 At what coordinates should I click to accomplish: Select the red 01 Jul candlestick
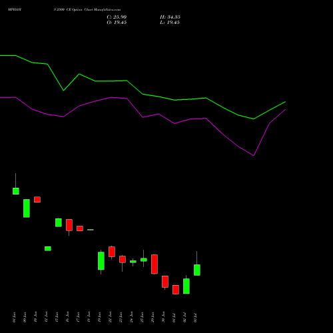coord(176,290)
